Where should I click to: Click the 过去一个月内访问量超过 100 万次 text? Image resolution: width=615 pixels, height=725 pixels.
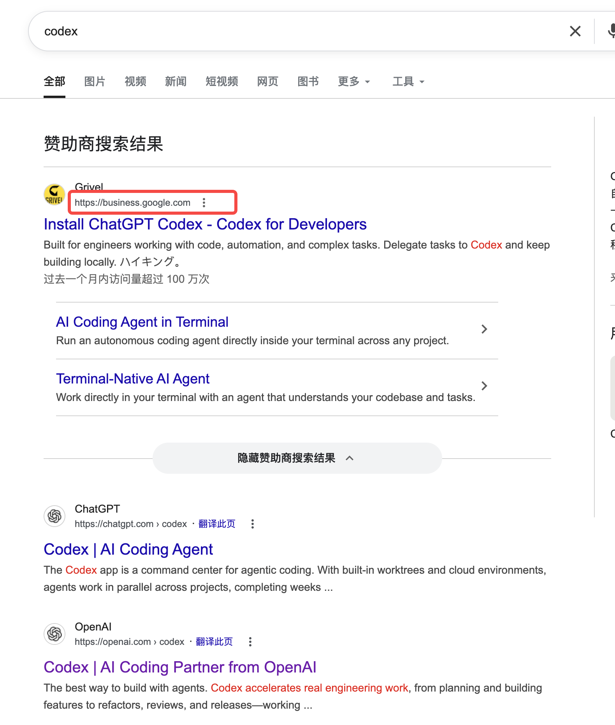click(x=127, y=279)
